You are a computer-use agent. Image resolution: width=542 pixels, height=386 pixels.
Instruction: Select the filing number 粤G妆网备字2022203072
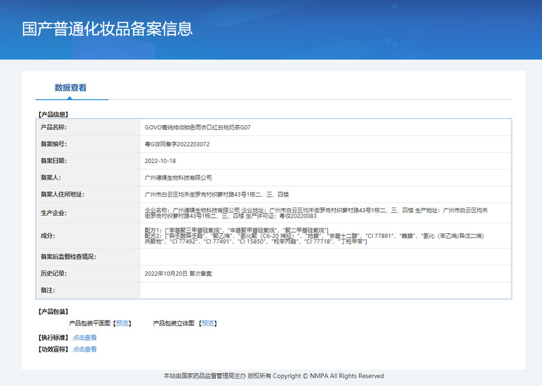point(177,144)
